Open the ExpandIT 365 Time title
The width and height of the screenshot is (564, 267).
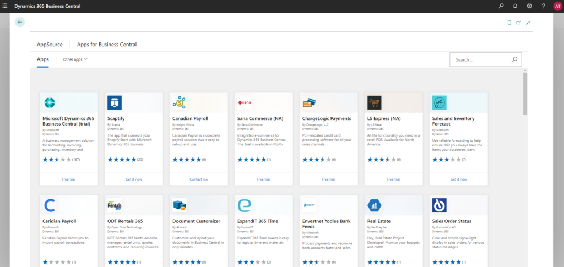[258, 221]
